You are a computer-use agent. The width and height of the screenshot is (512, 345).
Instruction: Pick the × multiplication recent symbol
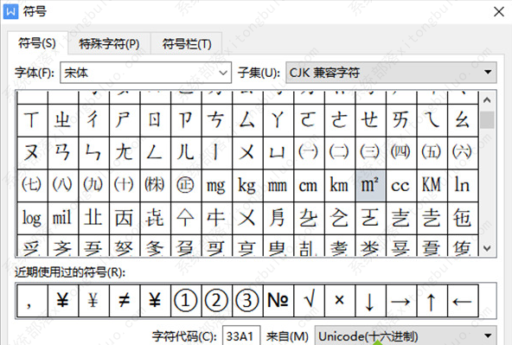[340, 301]
